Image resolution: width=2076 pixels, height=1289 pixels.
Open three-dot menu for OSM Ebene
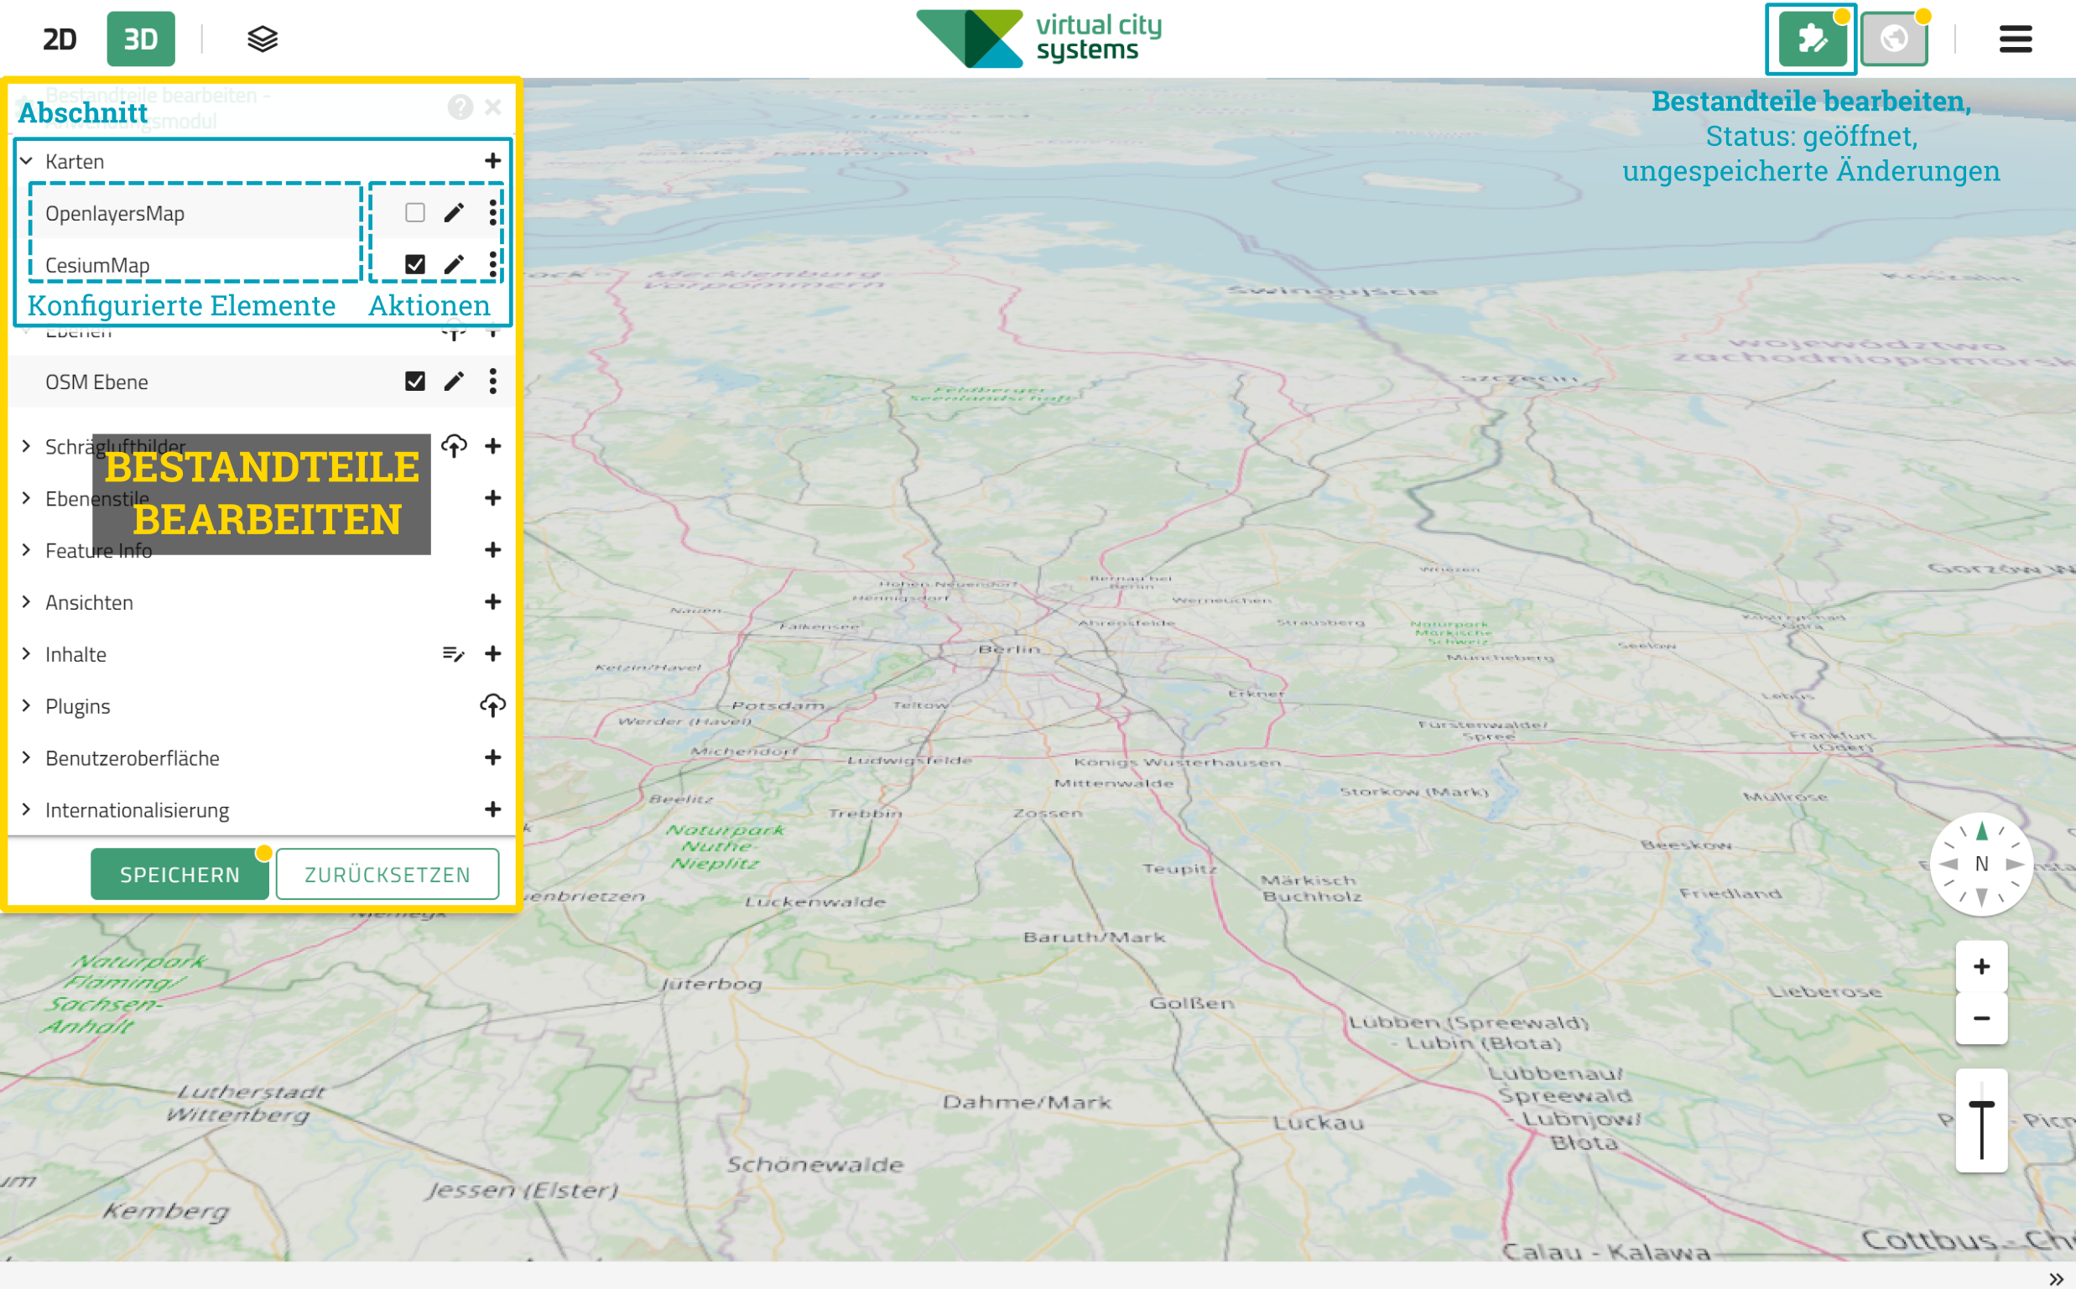coord(492,381)
